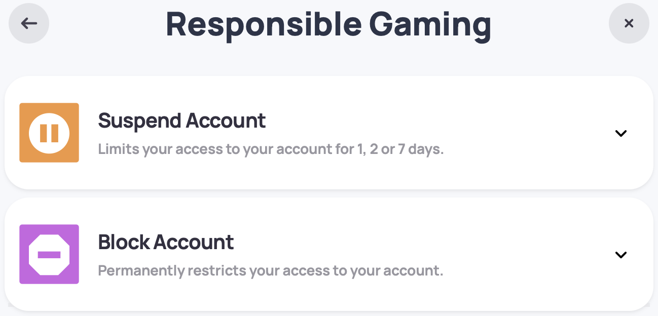Click the word 'Suspend' in the first card
Screen dimensions: 658x316
139,121
